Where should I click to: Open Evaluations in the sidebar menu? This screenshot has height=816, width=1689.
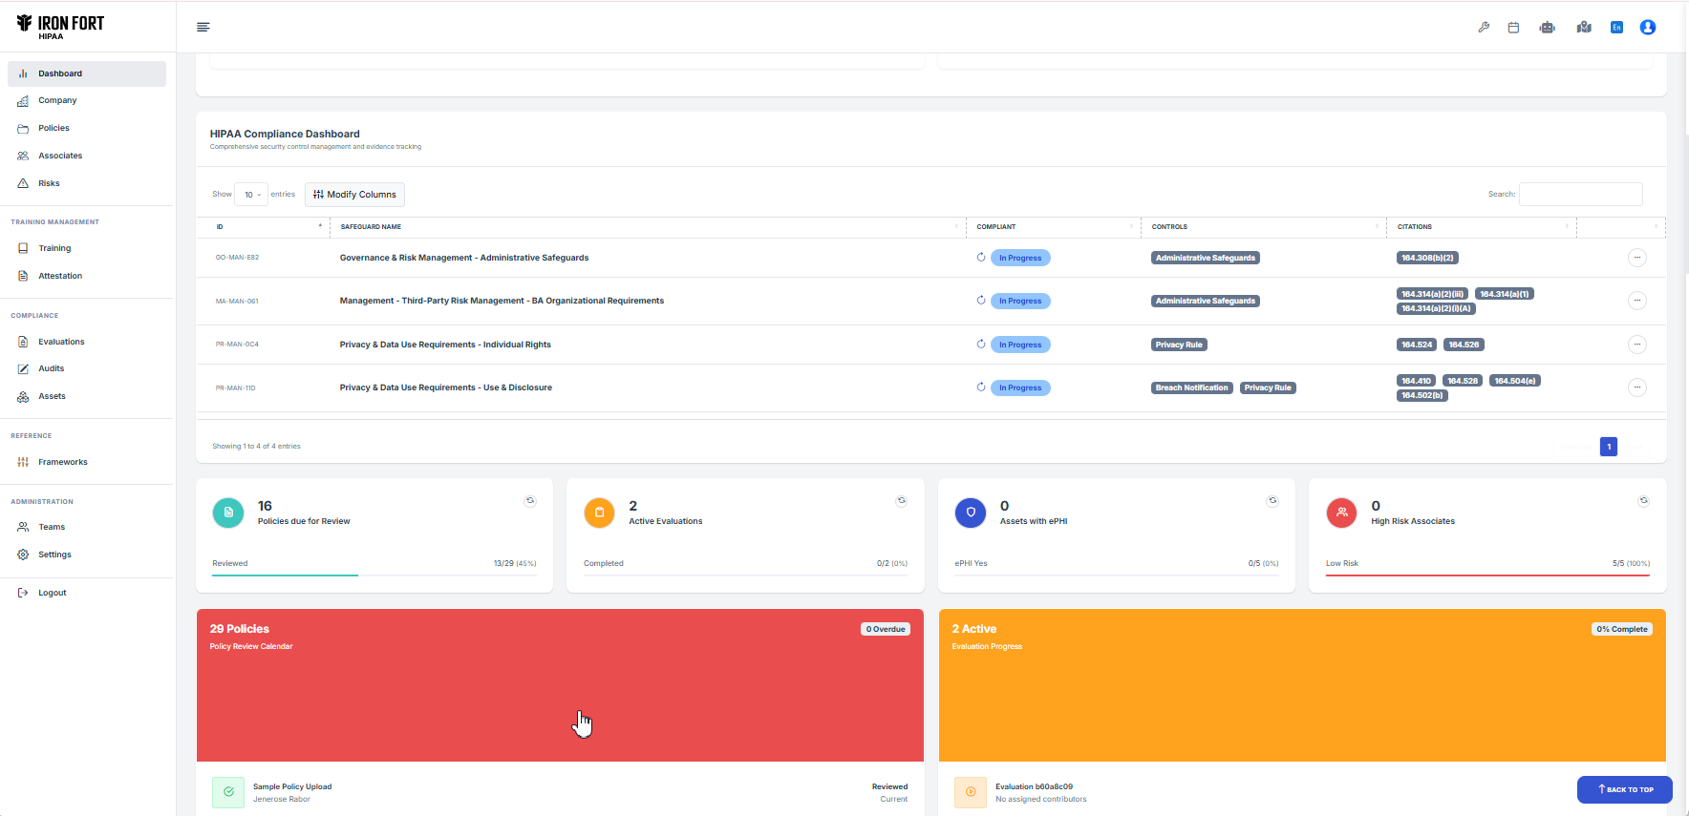61,342
